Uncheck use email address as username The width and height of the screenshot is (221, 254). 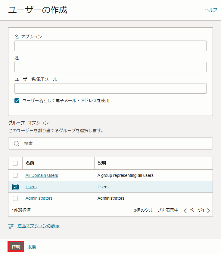point(17,101)
